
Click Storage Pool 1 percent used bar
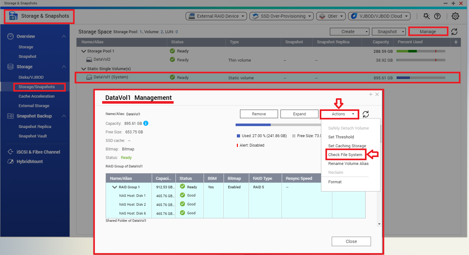pyautogui.click(x=421, y=51)
